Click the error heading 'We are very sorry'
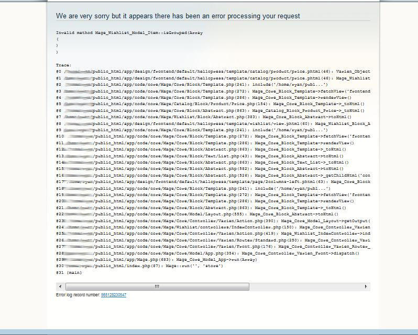The width and height of the screenshot is (418, 335). pos(178,16)
